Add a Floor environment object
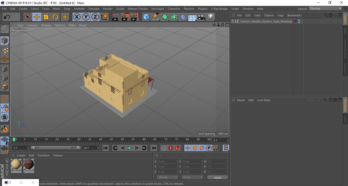 pyautogui.click(x=192, y=17)
